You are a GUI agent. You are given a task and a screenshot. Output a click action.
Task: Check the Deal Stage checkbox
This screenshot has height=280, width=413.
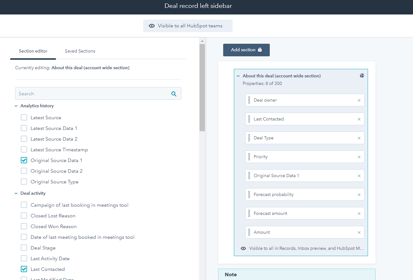click(x=24, y=248)
